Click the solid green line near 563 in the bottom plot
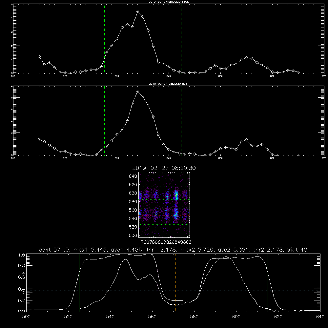This screenshot has height=328, width=328. pos(158,282)
